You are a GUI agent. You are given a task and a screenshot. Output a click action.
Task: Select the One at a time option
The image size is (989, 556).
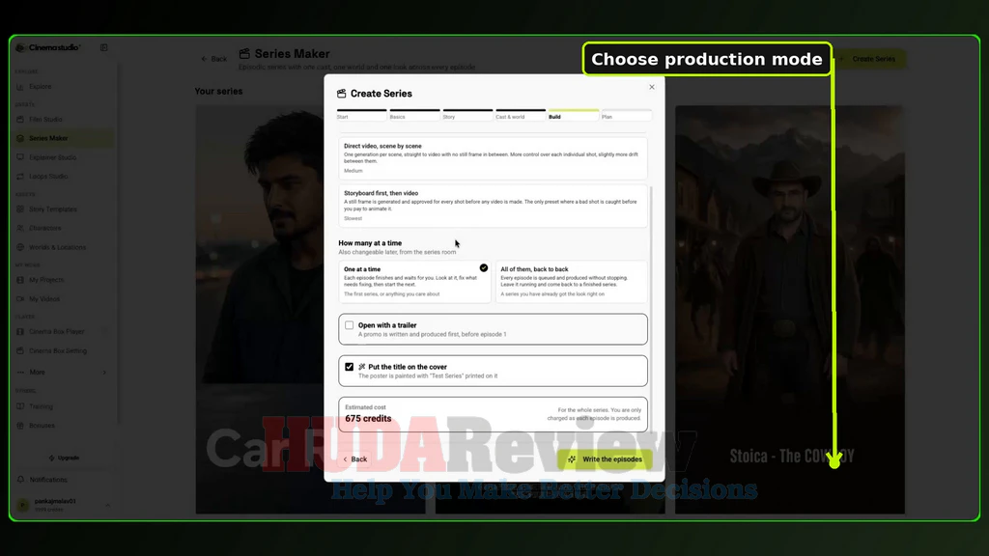click(x=414, y=282)
